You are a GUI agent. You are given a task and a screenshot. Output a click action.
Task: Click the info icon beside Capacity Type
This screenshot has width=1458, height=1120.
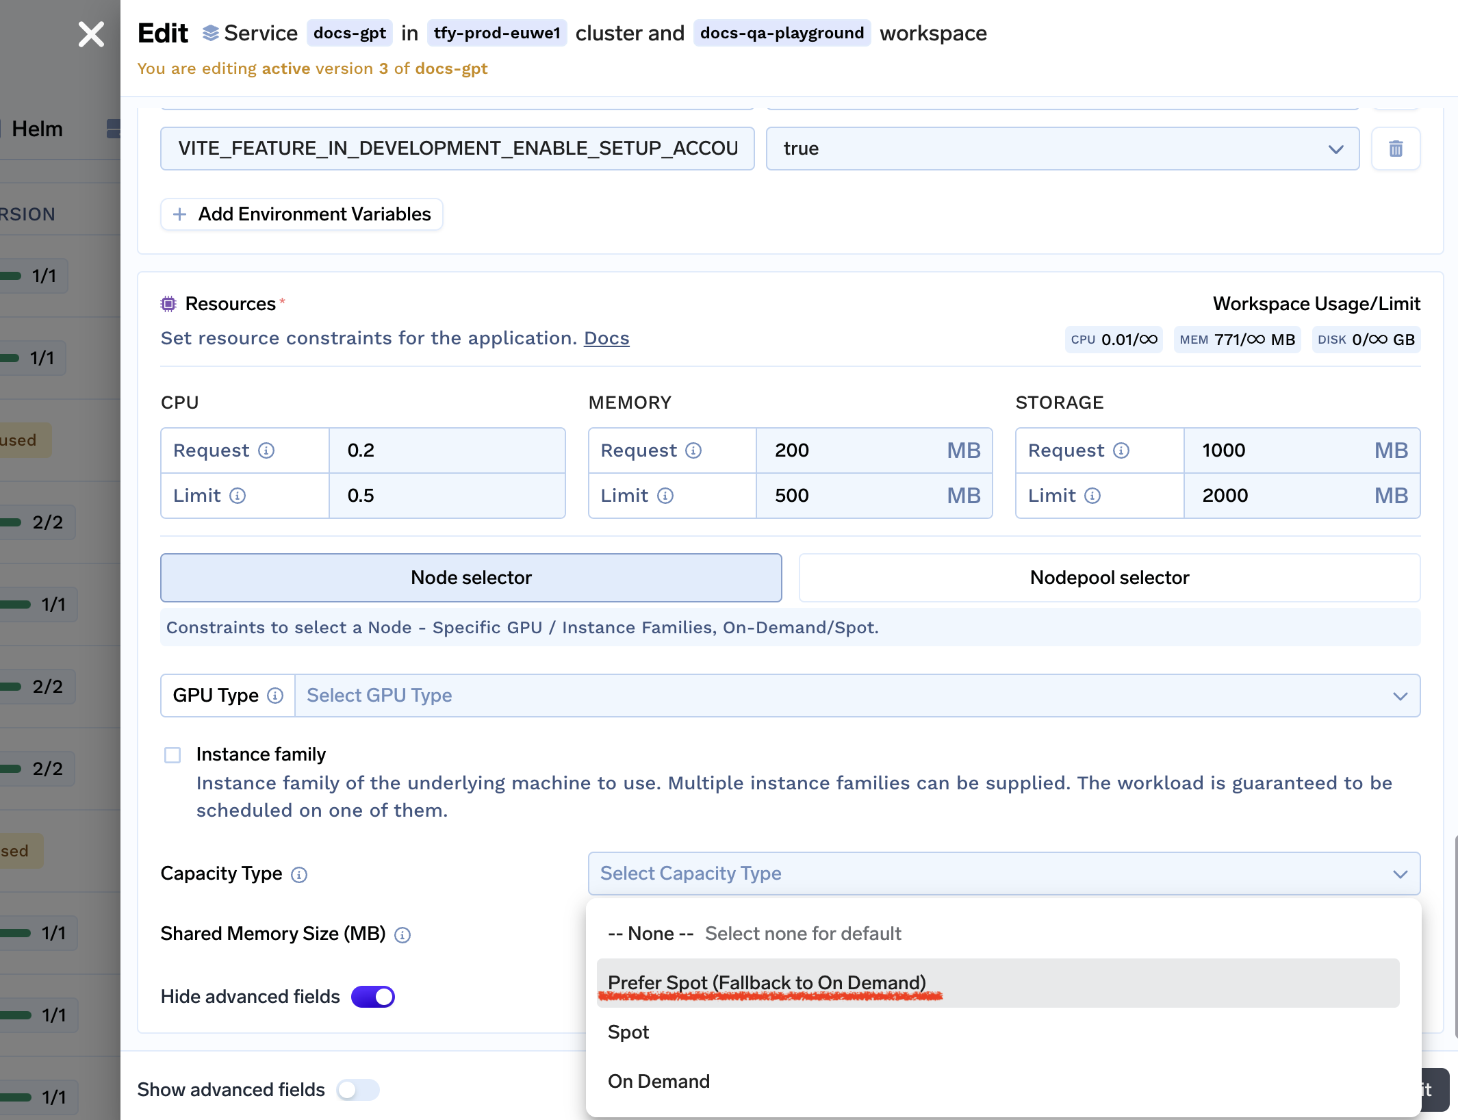(x=299, y=874)
